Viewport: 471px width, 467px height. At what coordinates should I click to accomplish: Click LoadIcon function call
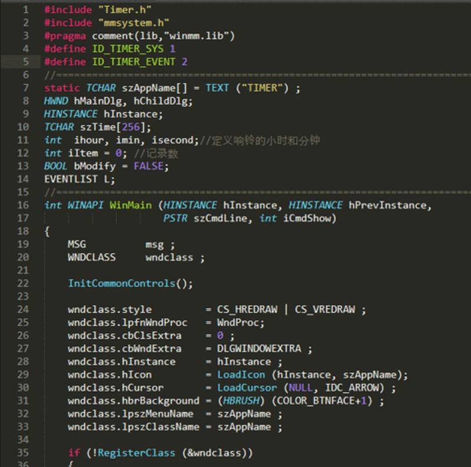tap(241, 375)
